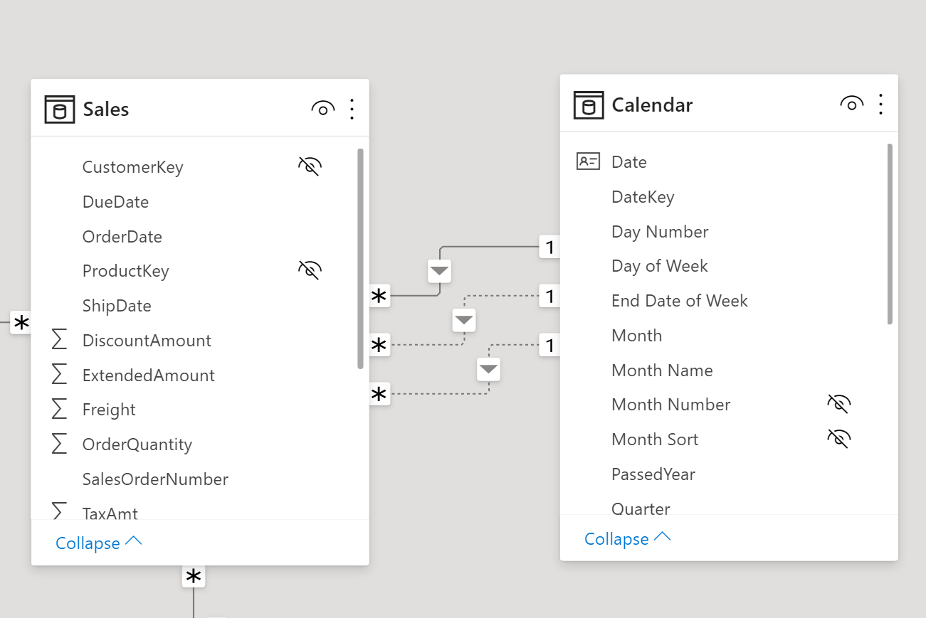Open the Calendar table more options menu

click(x=881, y=105)
